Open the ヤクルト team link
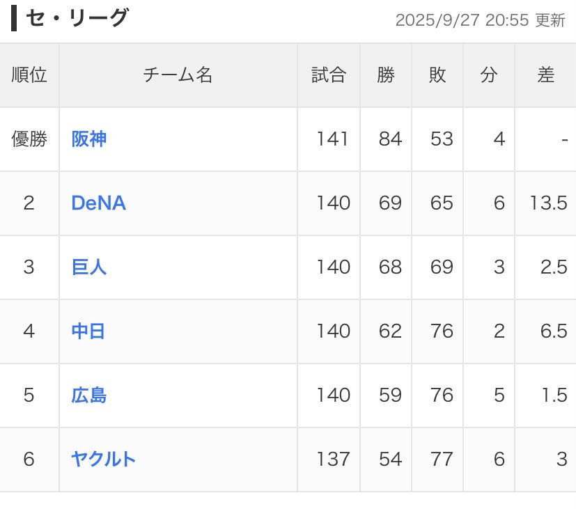Screen dimensions: 576x509 pos(103,460)
